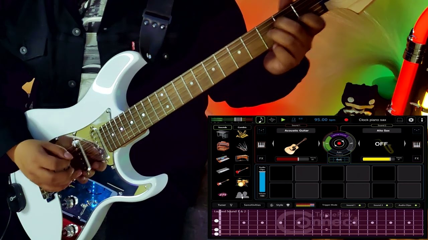Select the brass horn sound category

(x=242, y=134)
